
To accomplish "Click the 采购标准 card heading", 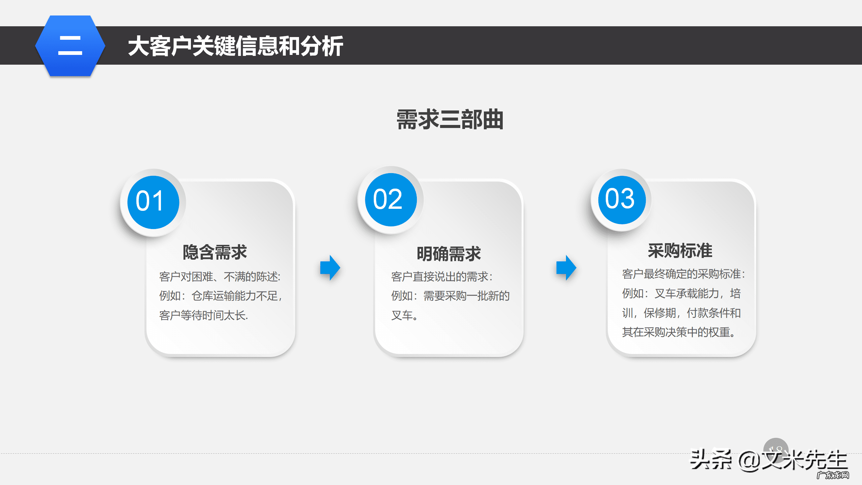I will tap(680, 251).
